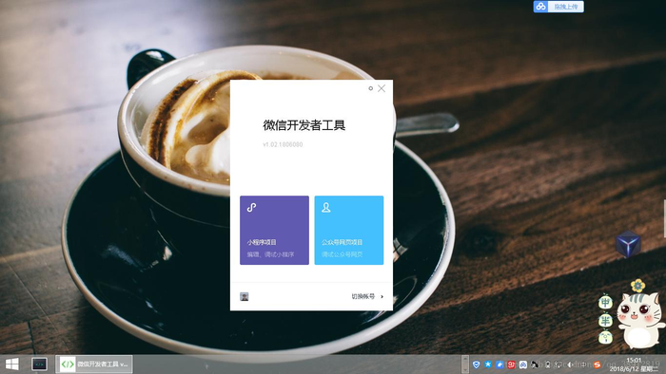Click the official account person icon
Image resolution: width=666 pixels, height=374 pixels.
(325, 208)
